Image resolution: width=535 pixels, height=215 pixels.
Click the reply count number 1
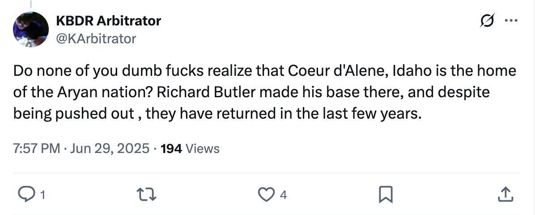(x=42, y=194)
